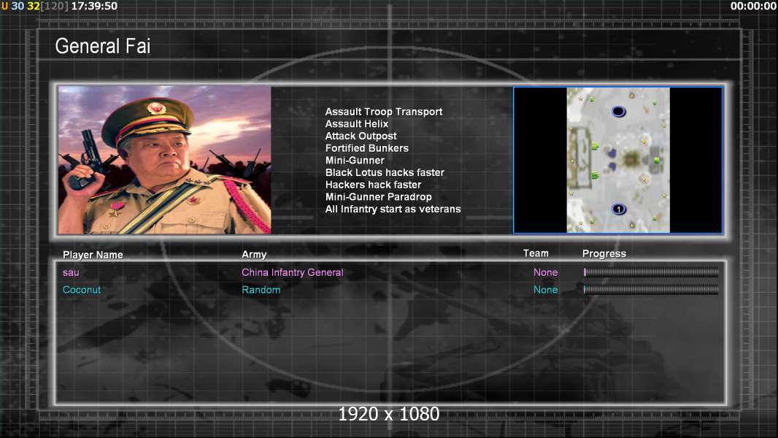Click the 17:39:50 clock display
Screen dimensions: 778x438
click(94, 6)
